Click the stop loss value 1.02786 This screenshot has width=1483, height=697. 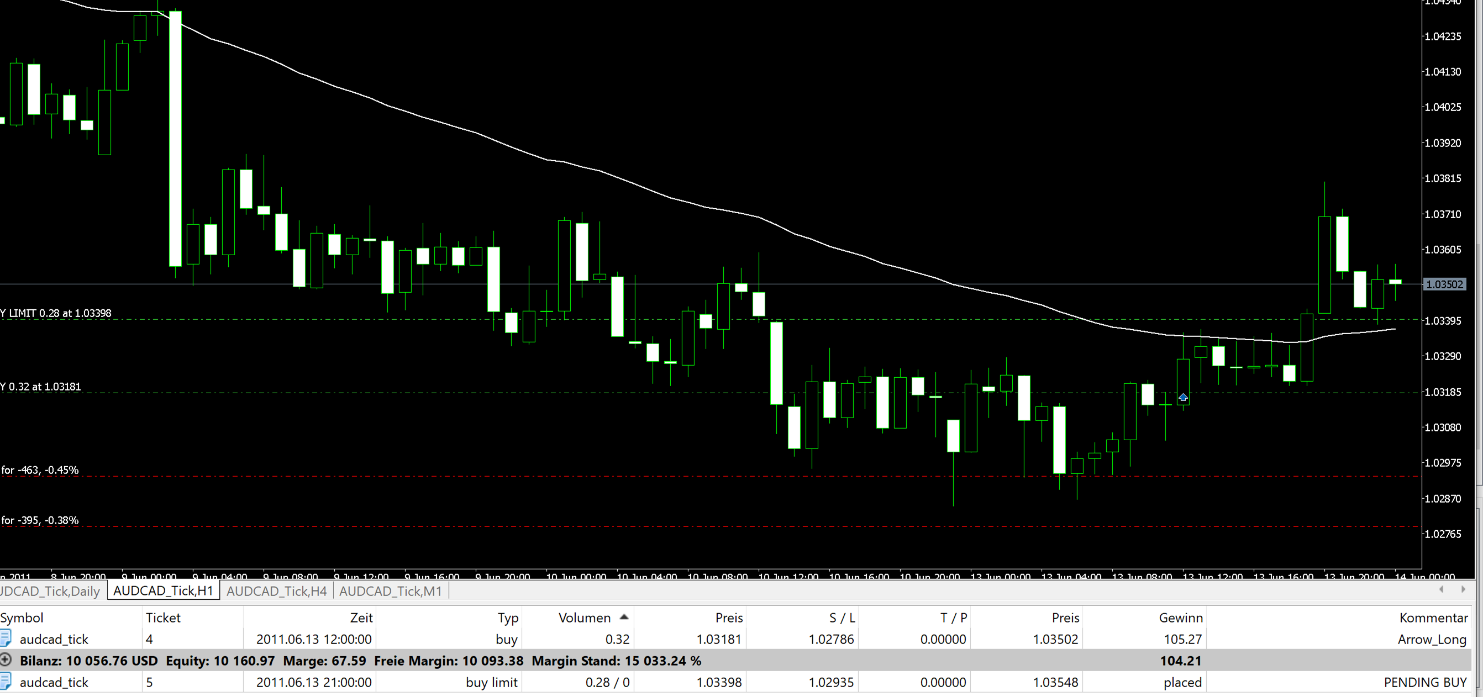click(x=832, y=639)
